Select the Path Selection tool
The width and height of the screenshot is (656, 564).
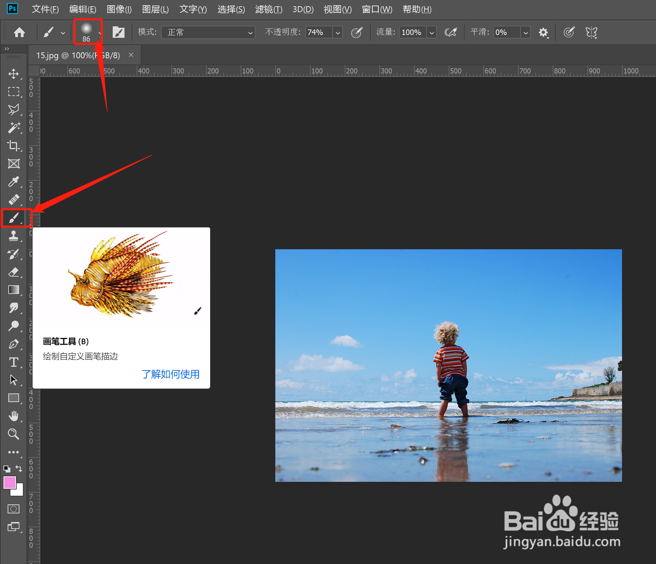(x=14, y=380)
